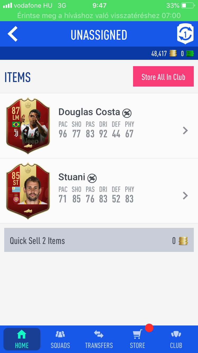Screen dimensions: 198x353
Task: Go to Squads via people icon
Action: [x=60, y=334]
